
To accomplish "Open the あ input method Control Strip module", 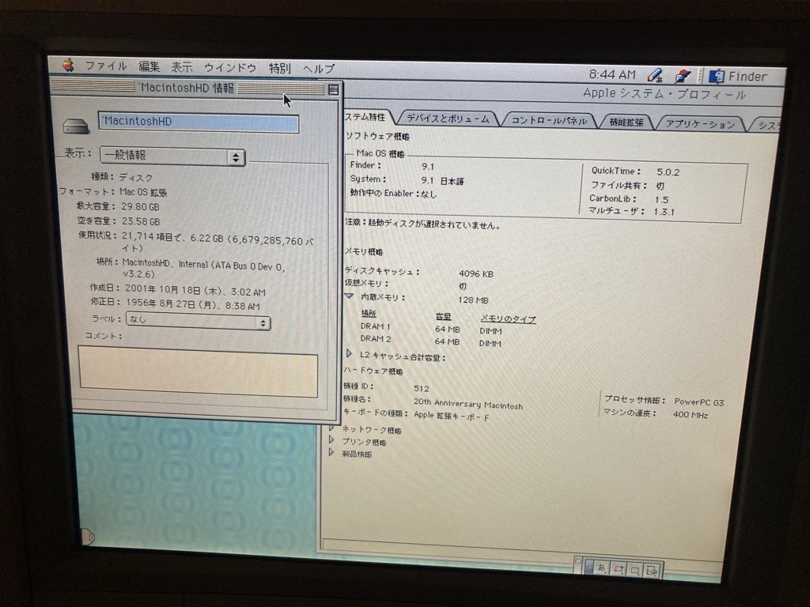I will [601, 568].
